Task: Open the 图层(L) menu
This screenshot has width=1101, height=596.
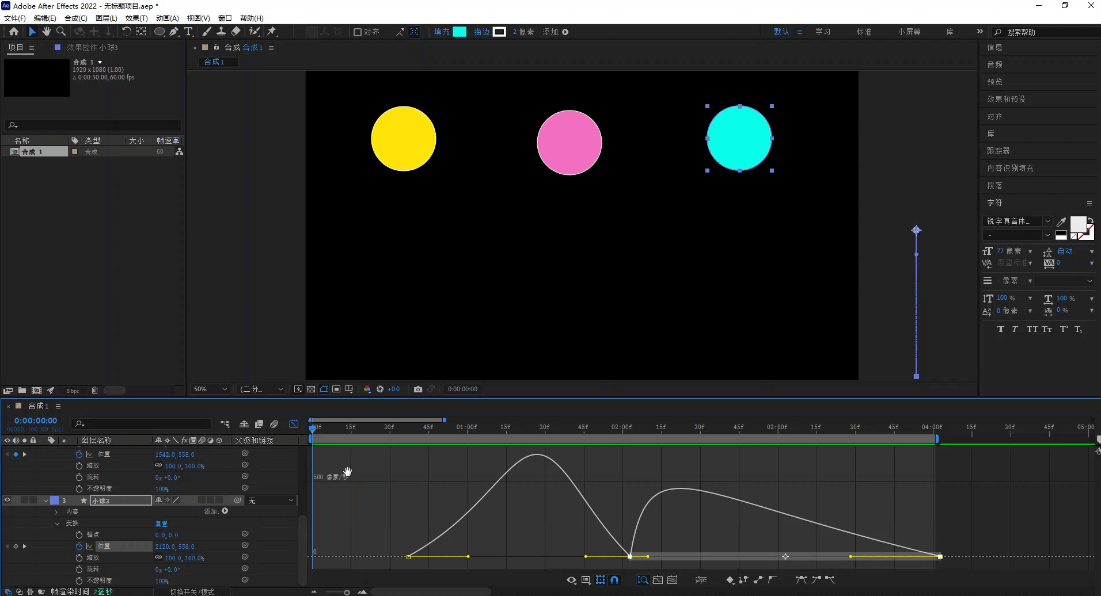Action: pos(107,18)
